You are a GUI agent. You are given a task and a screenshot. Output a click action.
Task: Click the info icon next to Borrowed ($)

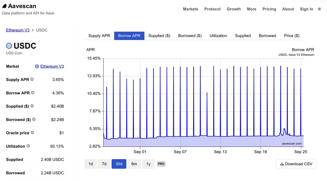pyautogui.click(x=34, y=119)
